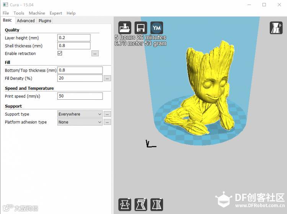Screen dimensions: 287x214
Task: Open the Tools menu
Action: 19,13
